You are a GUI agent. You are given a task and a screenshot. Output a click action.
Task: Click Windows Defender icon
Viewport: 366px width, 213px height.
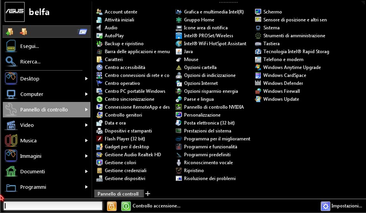258,83
